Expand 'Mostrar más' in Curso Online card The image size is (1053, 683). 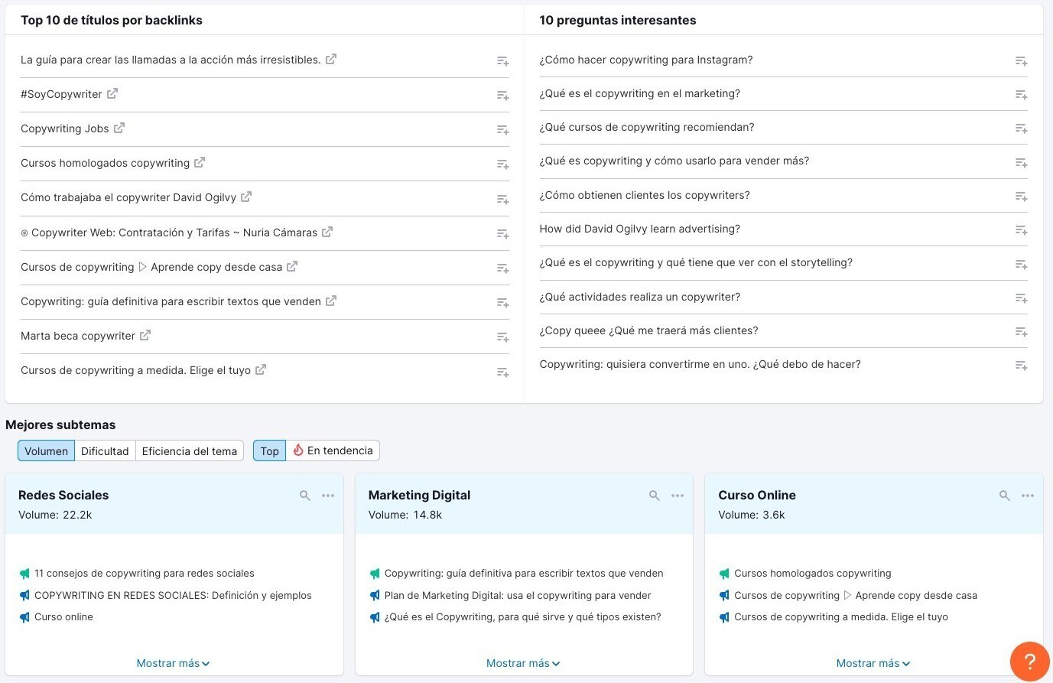[873, 663]
